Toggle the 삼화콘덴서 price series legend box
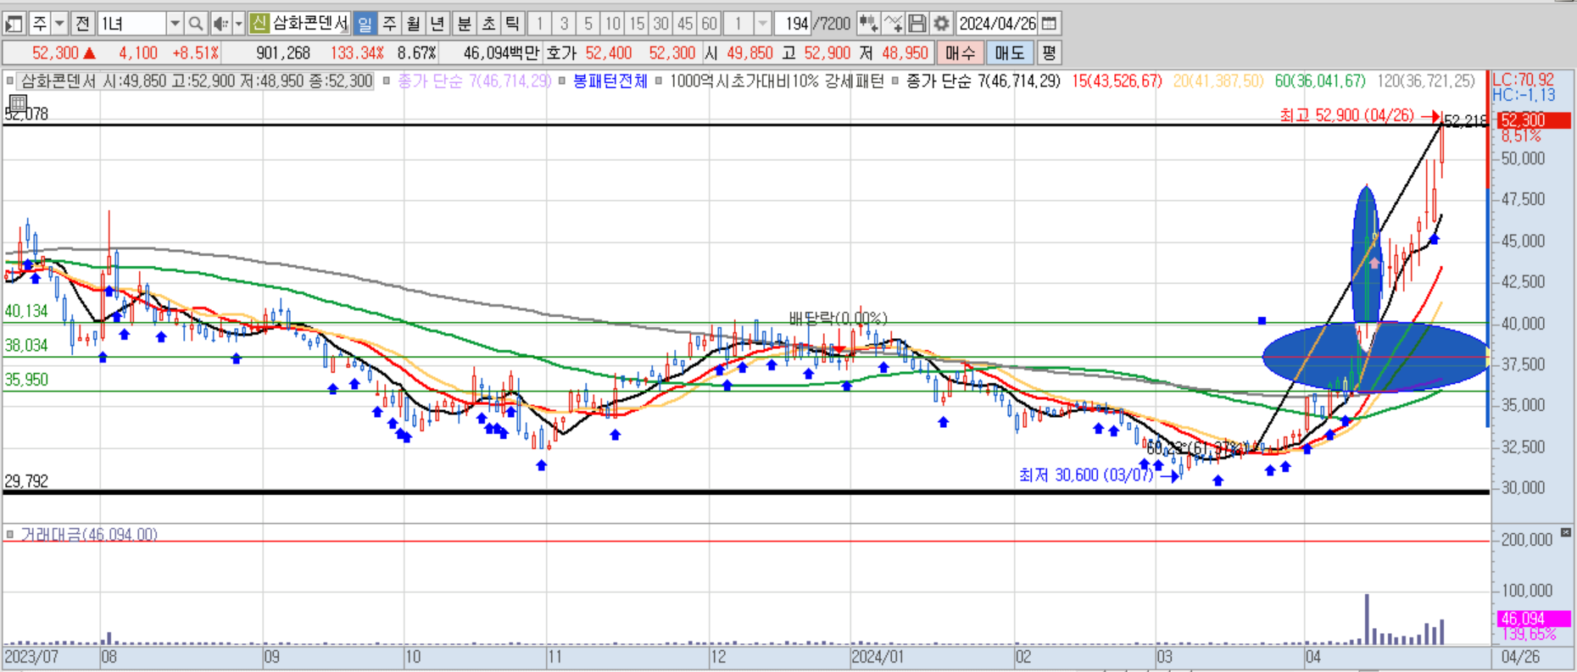This screenshot has height=672, width=1577. pos(10,81)
